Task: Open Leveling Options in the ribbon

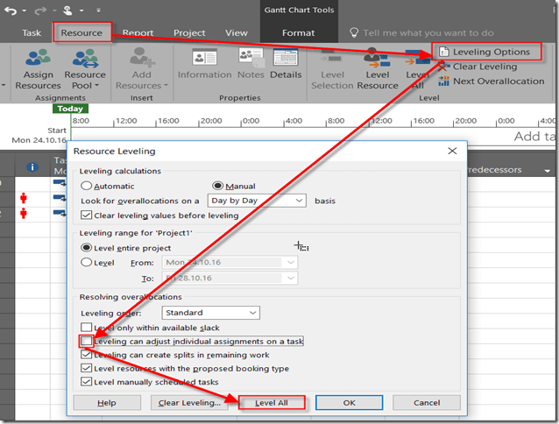Action: point(484,52)
